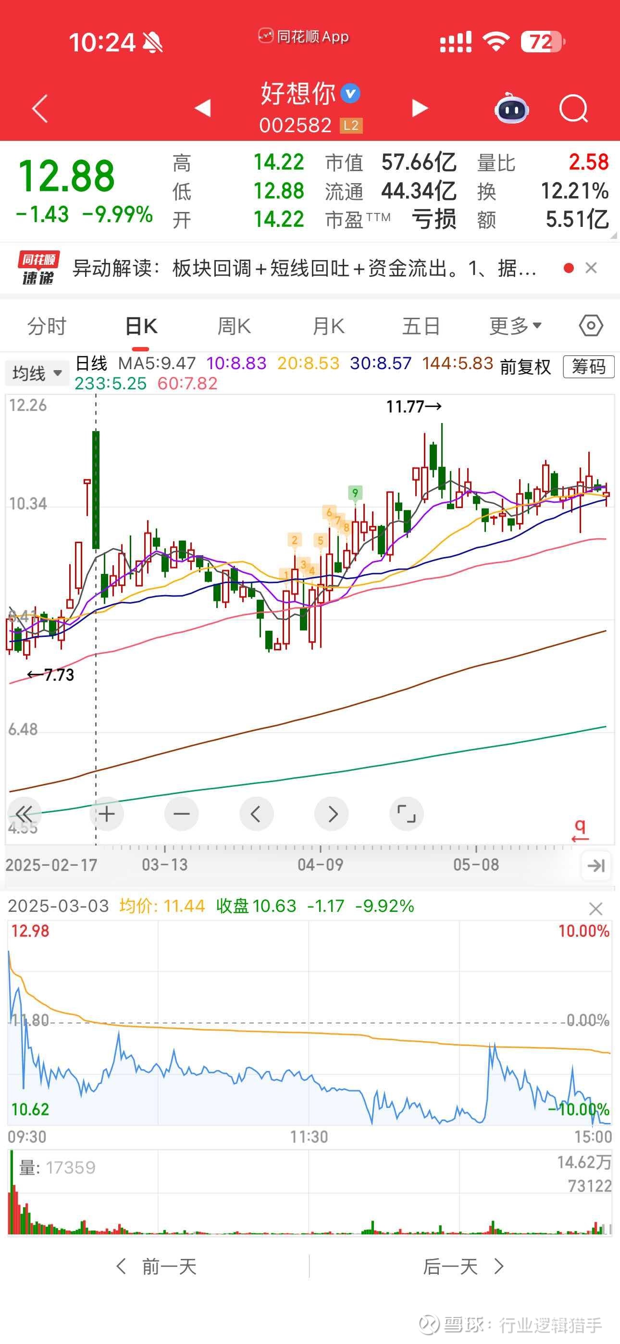Zoom in the K-line chart
Image resolution: width=620 pixels, height=1344 pixels.
click(107, 814)
